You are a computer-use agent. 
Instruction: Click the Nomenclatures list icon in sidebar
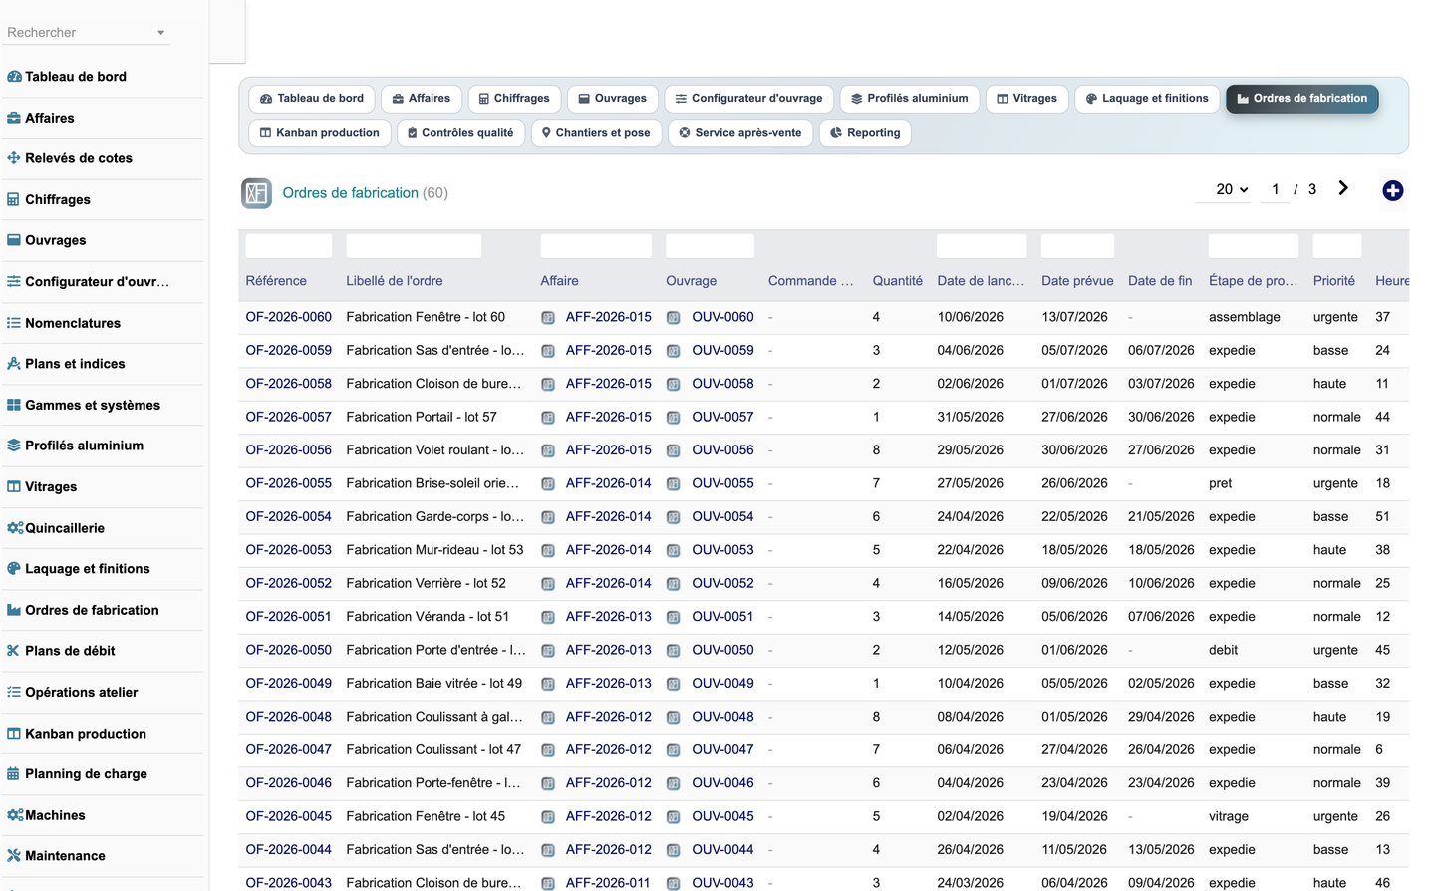click(14, 323)
